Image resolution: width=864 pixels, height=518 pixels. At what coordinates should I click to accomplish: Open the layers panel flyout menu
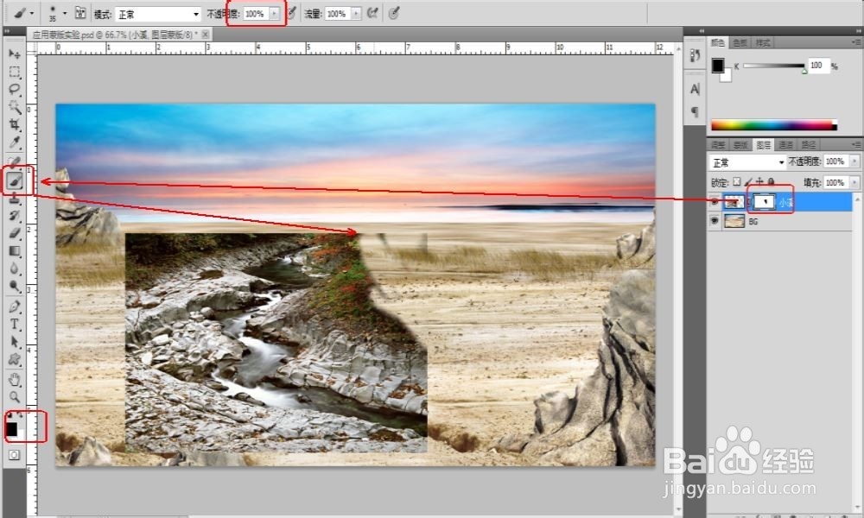click(855, 145)
